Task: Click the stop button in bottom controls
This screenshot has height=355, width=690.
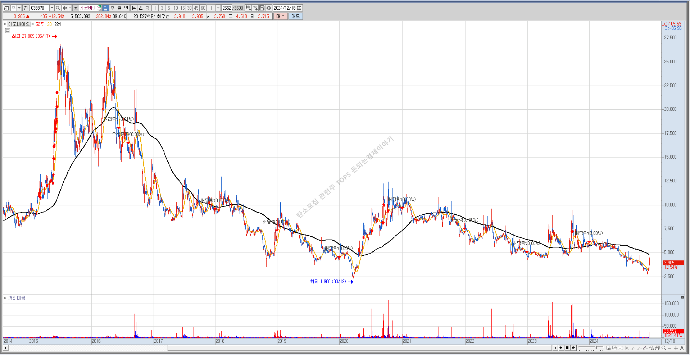Action: pyautogui.click(x=567, y=348)
